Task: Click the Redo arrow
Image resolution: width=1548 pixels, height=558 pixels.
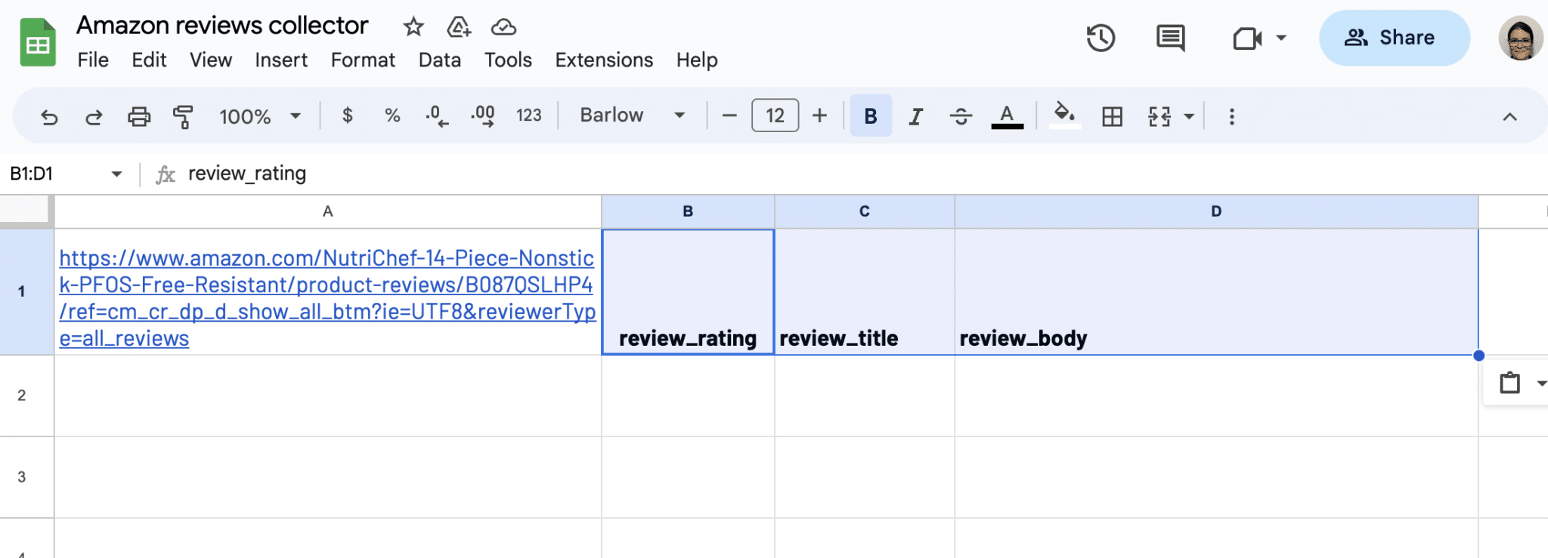Action: click(x=94, y=116)
